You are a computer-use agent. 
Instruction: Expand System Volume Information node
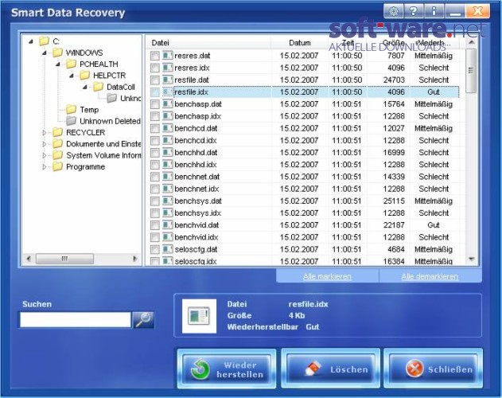pos(45,155)
